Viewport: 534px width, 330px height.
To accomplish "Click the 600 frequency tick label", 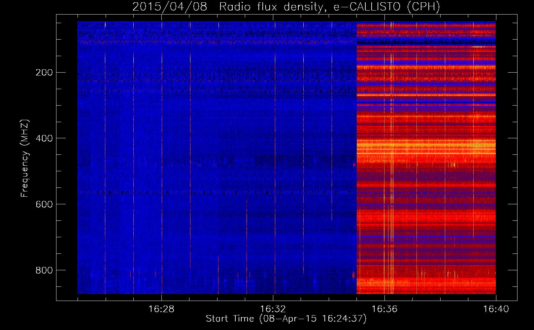I will click(x=44, y=204).
